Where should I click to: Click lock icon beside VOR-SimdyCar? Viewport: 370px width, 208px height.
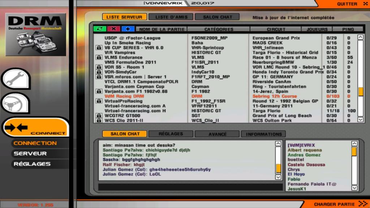(x=99, y=72)
